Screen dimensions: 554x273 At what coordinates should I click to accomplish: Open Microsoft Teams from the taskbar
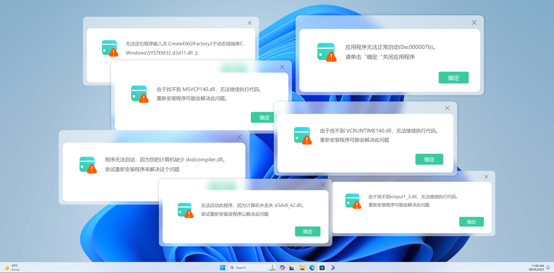(332, 267)
